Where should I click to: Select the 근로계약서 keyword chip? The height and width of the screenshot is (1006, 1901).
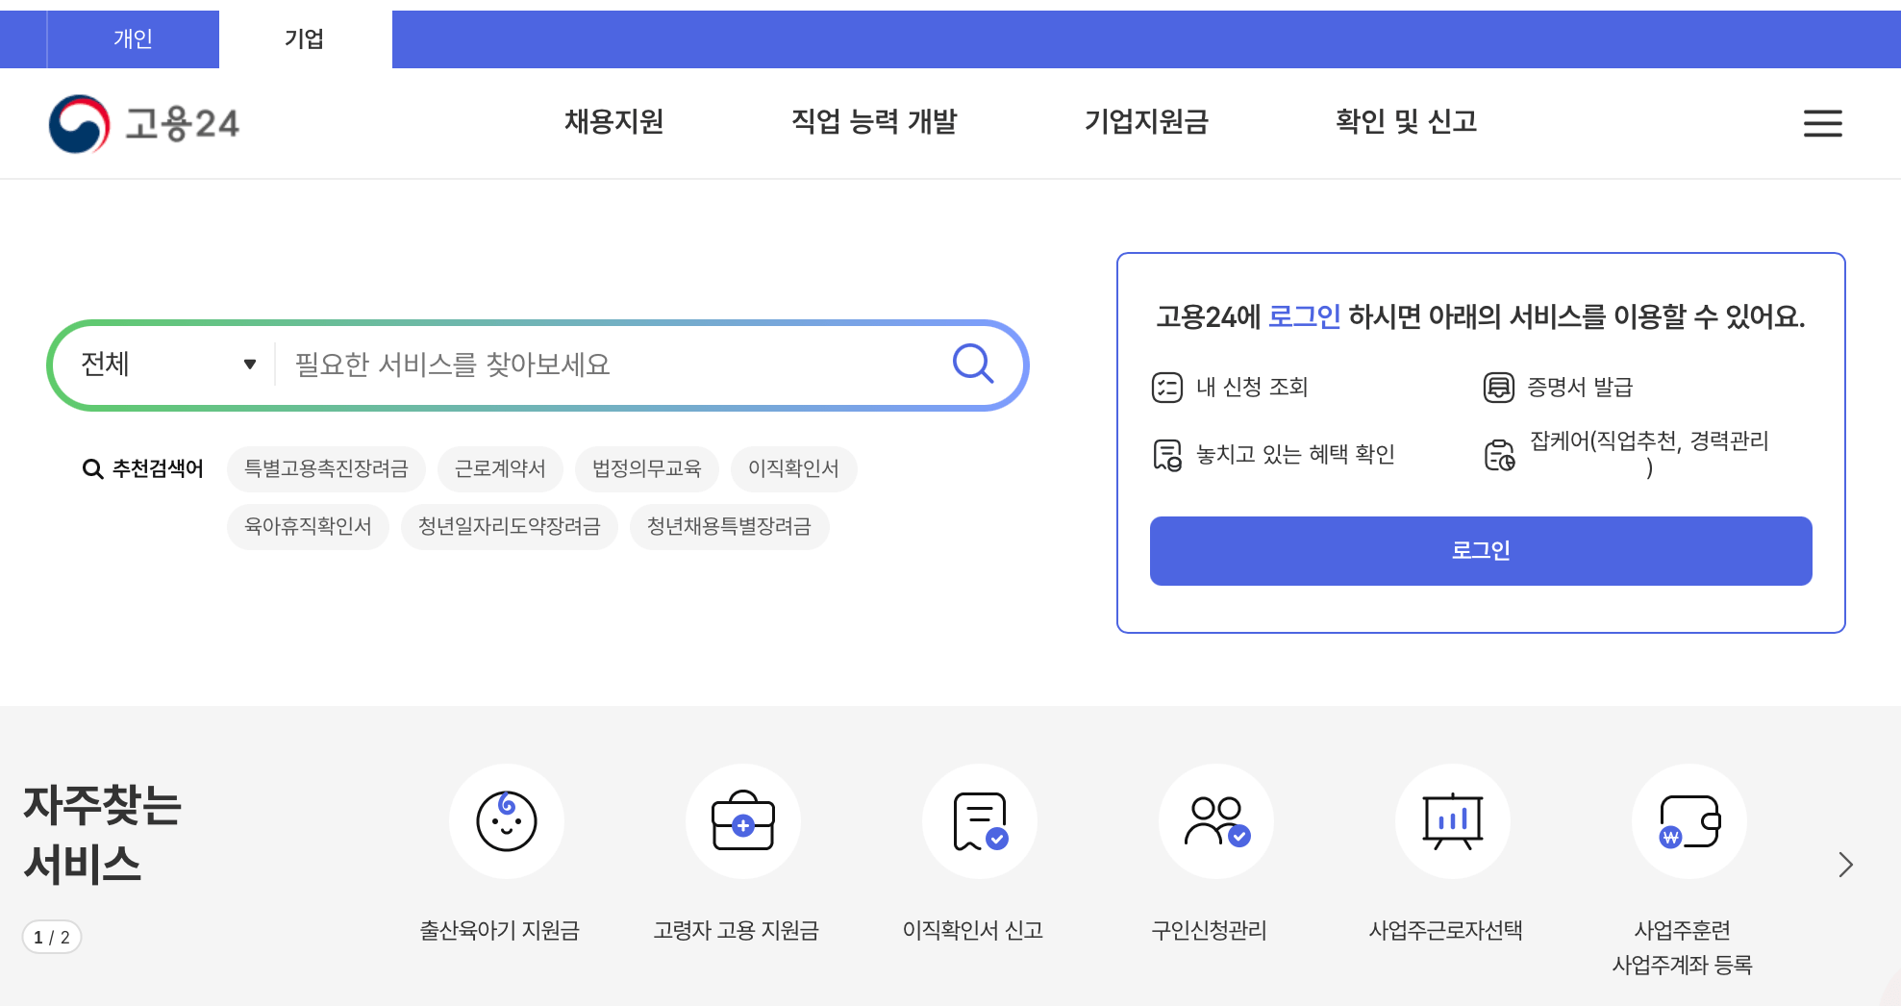(501, 468)
